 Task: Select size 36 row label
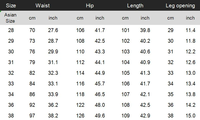click(x=11, y=105)
